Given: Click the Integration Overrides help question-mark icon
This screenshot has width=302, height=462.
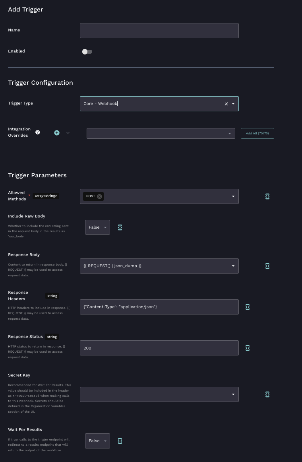Looking at the screenshot, I should 38,132.
